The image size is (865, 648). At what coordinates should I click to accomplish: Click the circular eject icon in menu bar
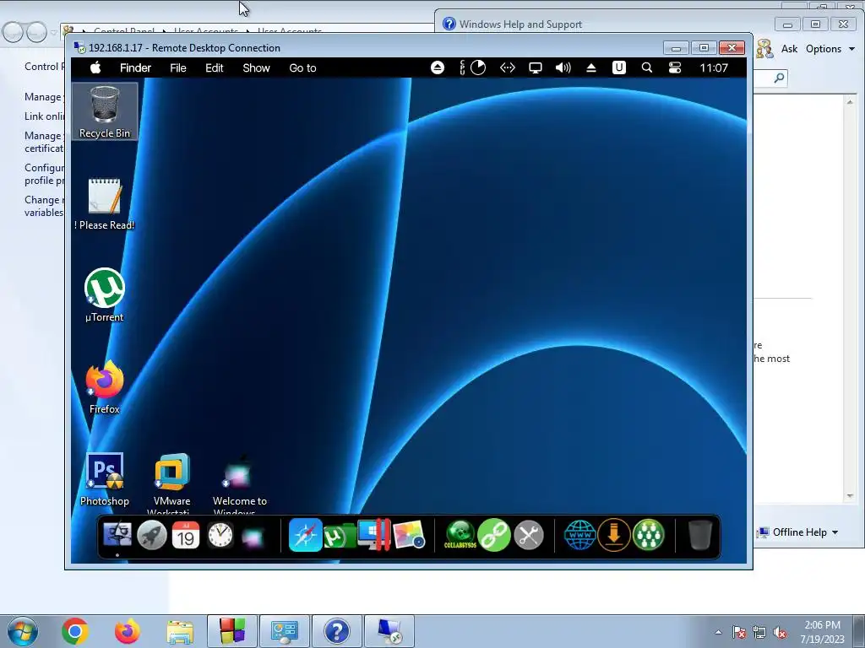(437, 67)
